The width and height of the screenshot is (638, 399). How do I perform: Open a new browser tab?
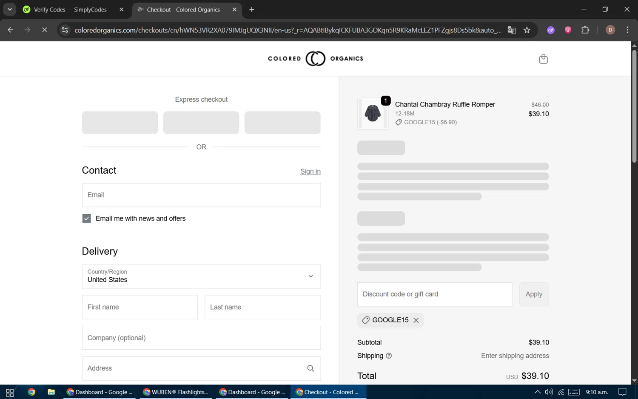coord(252,9)
